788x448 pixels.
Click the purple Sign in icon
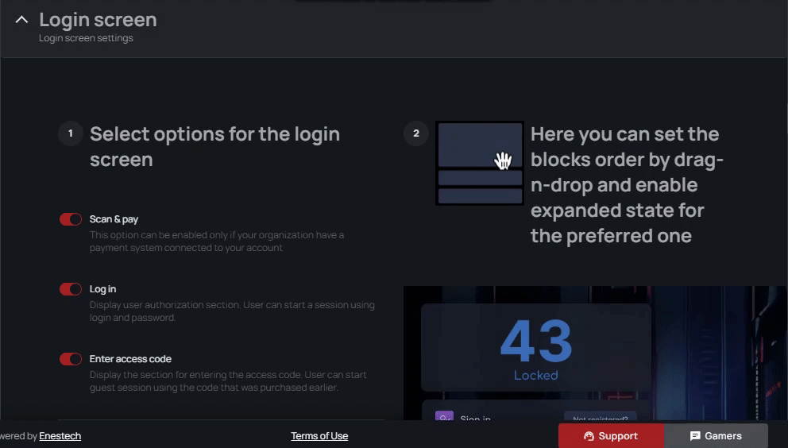coord(445,416)
